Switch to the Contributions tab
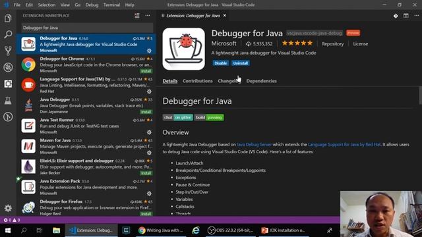The width and height of the screenshot is (422, 237). (198, 81)
